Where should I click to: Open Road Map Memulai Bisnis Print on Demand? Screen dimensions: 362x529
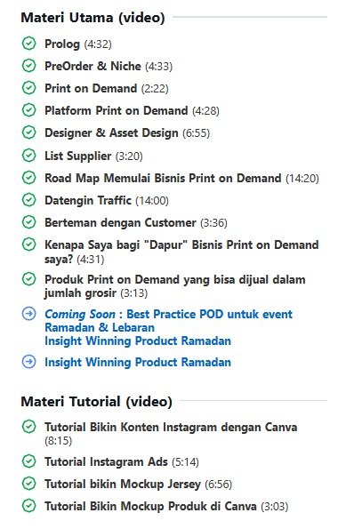(181, 178)
